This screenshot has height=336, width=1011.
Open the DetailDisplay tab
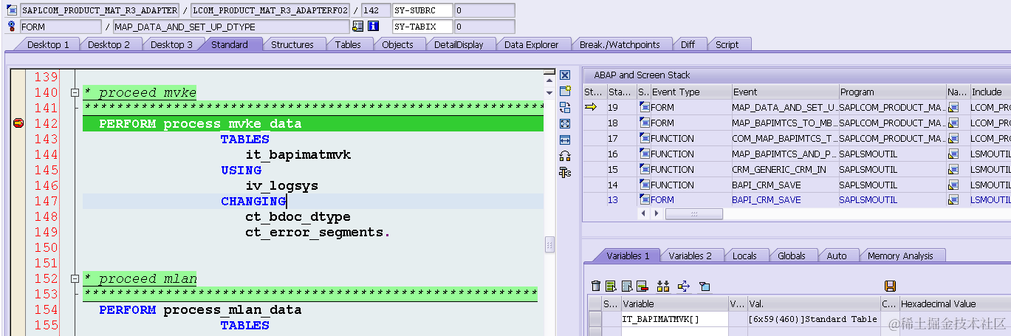[x=459, y=44]
